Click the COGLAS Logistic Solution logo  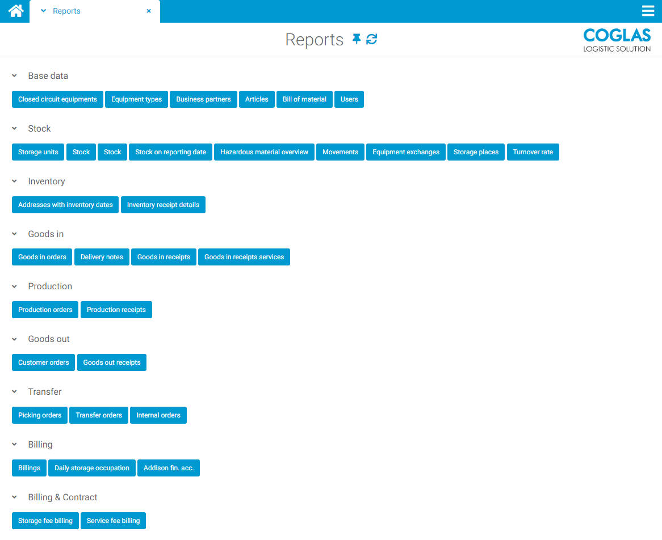617,39
